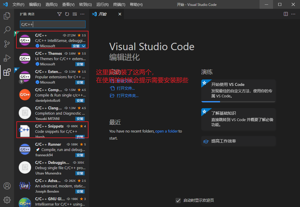Install C/C++ Extension Pack
This screenshot has height=207, width=300.
80,82
